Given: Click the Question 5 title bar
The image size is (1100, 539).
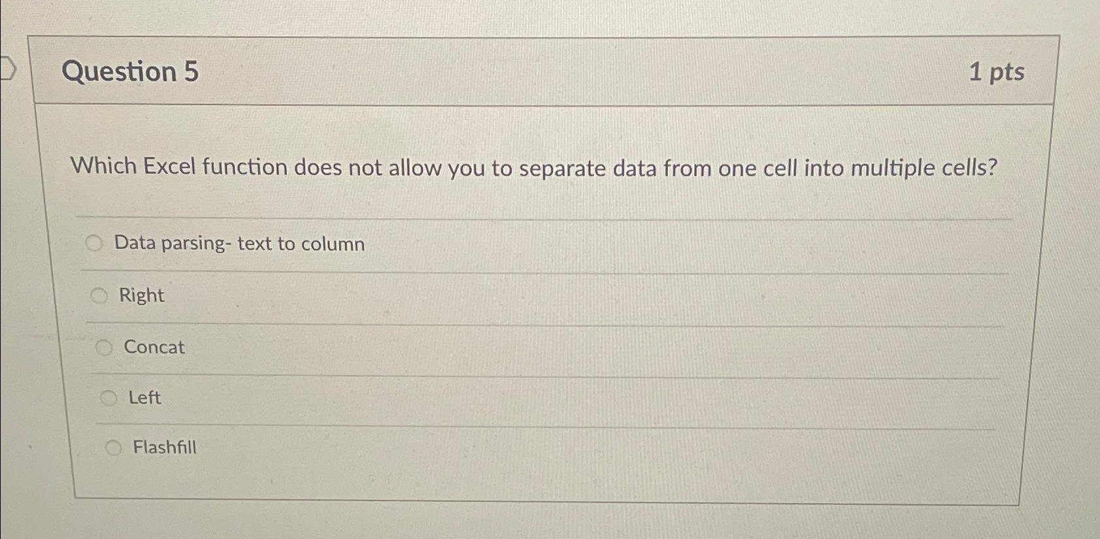Looking at the screenshot, I should click(542, 72).
